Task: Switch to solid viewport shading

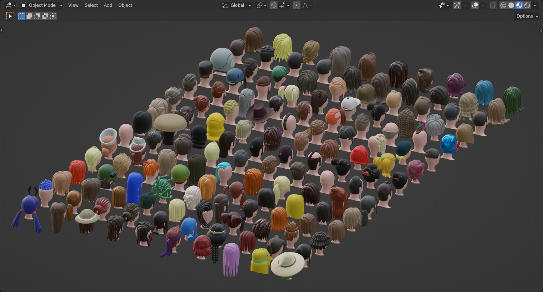Action: [511, 5]
